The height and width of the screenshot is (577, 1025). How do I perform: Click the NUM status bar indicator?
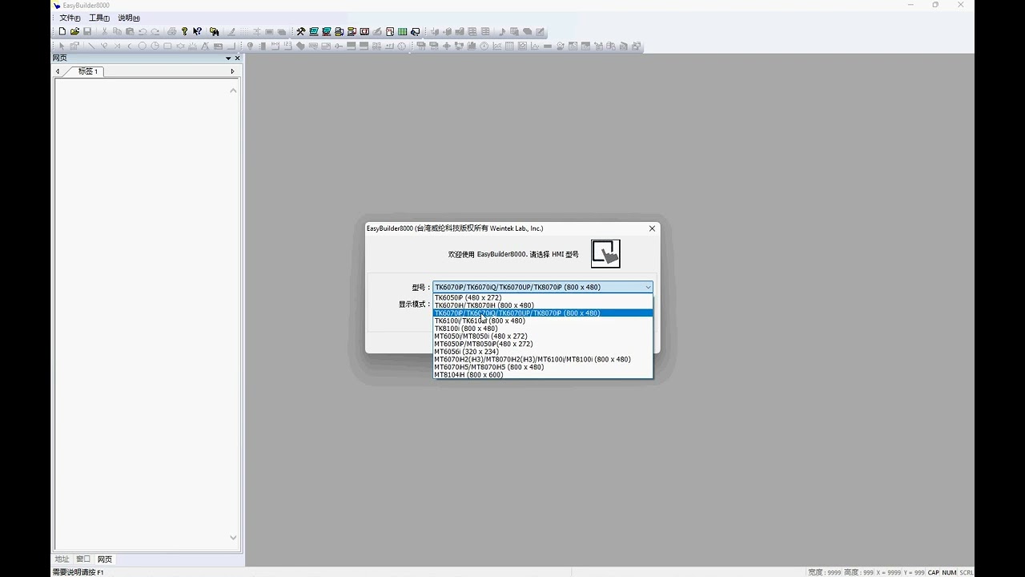click(x=949, y=572)
